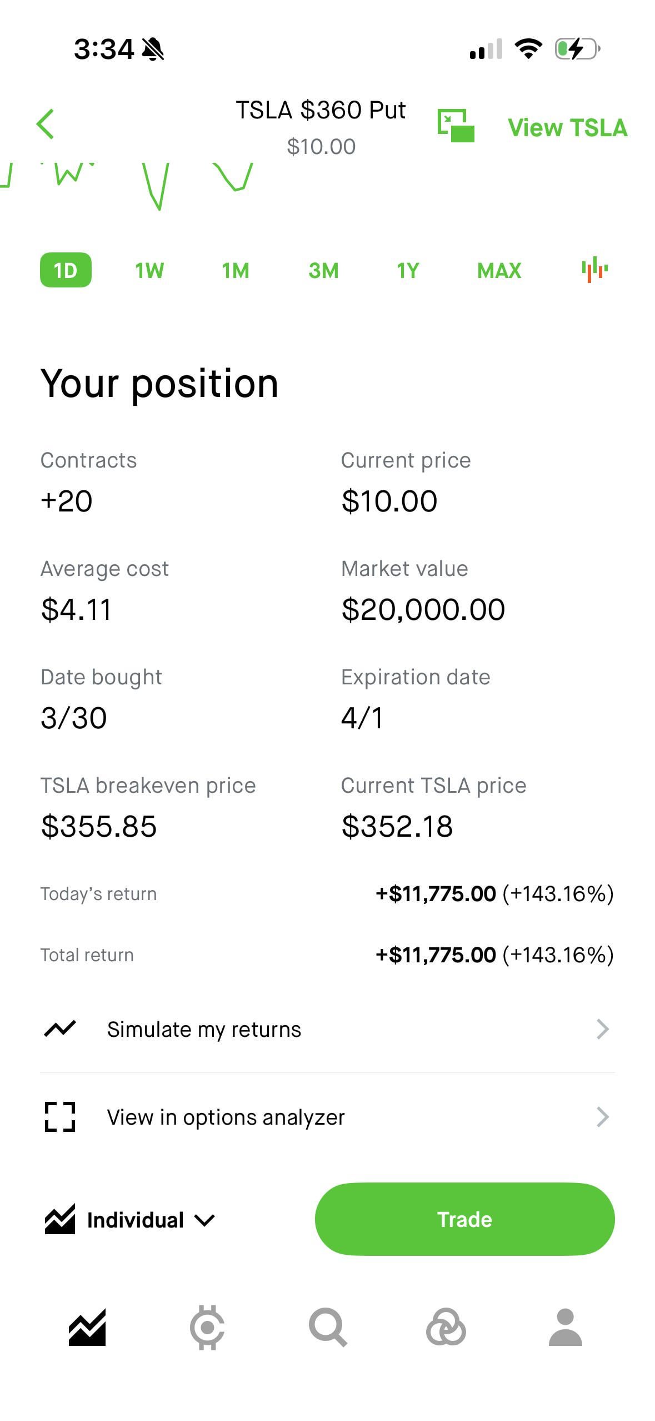655x1421 pixels.
Task: Select the 1Y chart range
Action: pos(407,271)
